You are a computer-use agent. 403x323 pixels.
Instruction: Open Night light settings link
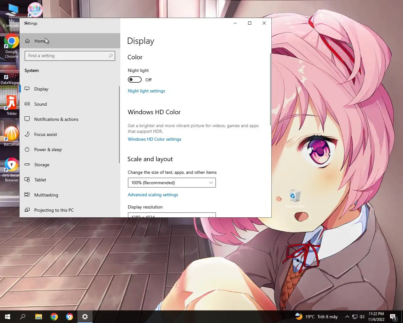[146, 91]
